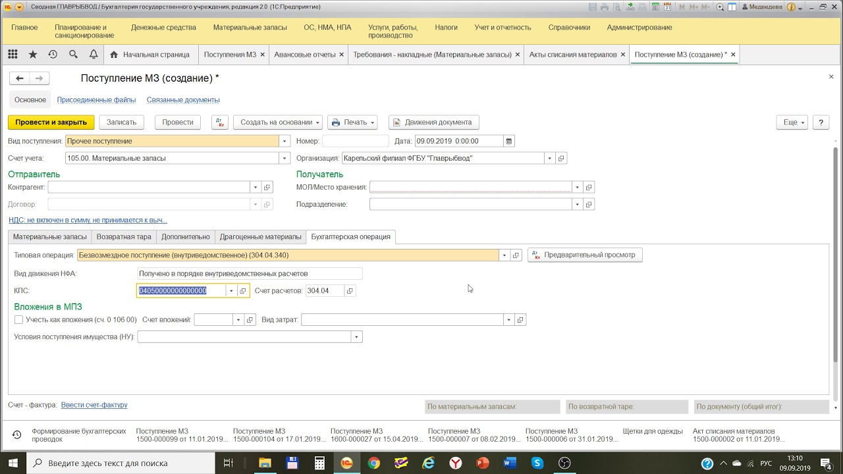The image size is (843, 474).
Task: Expand Контрагент dropdown arrow
Action: (x=256, y=188)
